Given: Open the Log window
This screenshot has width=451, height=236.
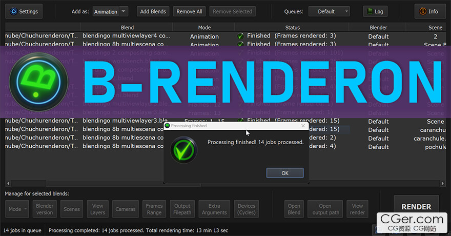Looking at the screenshot, I should click(375, 11).
